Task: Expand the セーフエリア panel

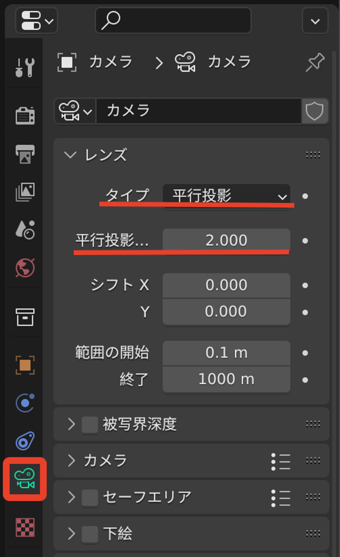Action: pyautogui.click(x=71, y=497)
